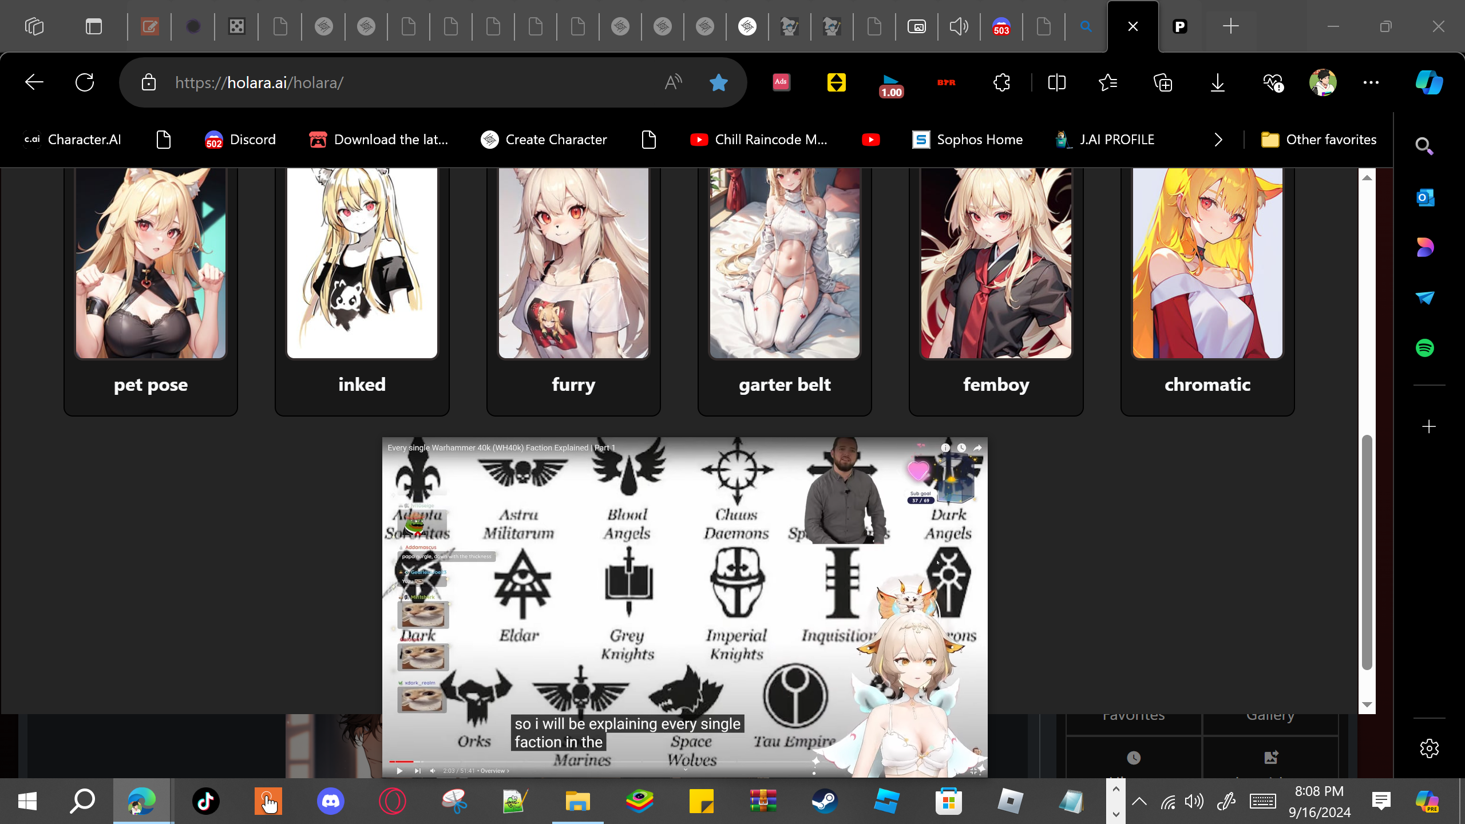Screen dimensions: 1465x824
Task: Open the clock showing 8:08 PM
Action: pyautogui.click(x=1319, y=801)
